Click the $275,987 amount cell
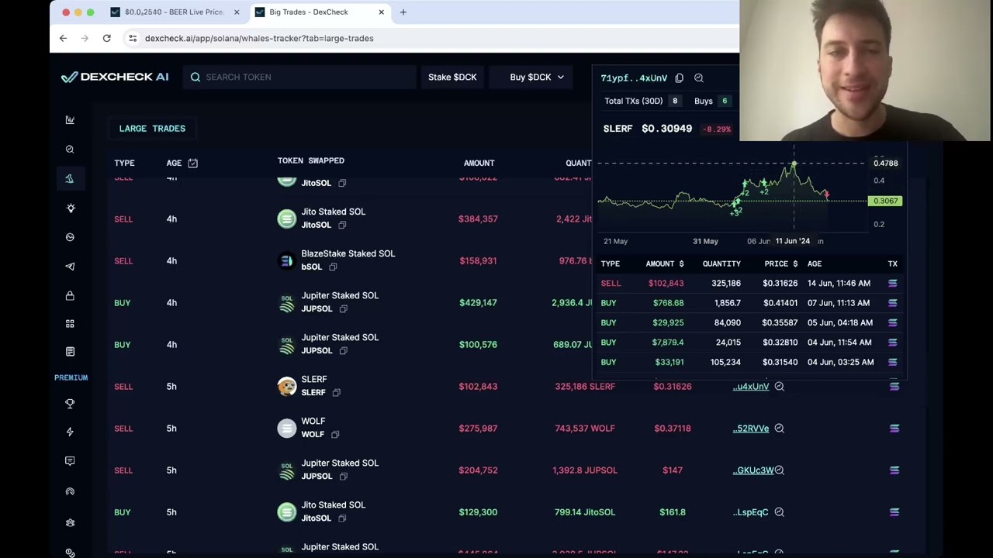The height and width of the screenshot is (558, 993). pos(478,428)
